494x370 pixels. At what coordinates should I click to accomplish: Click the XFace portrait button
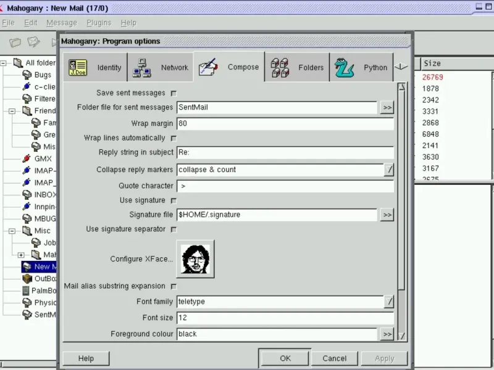point(195,259)
